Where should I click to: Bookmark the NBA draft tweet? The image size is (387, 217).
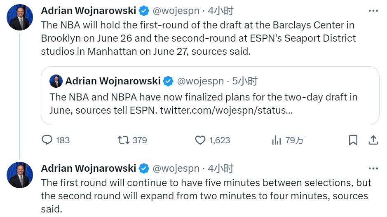tap(353, 140)
